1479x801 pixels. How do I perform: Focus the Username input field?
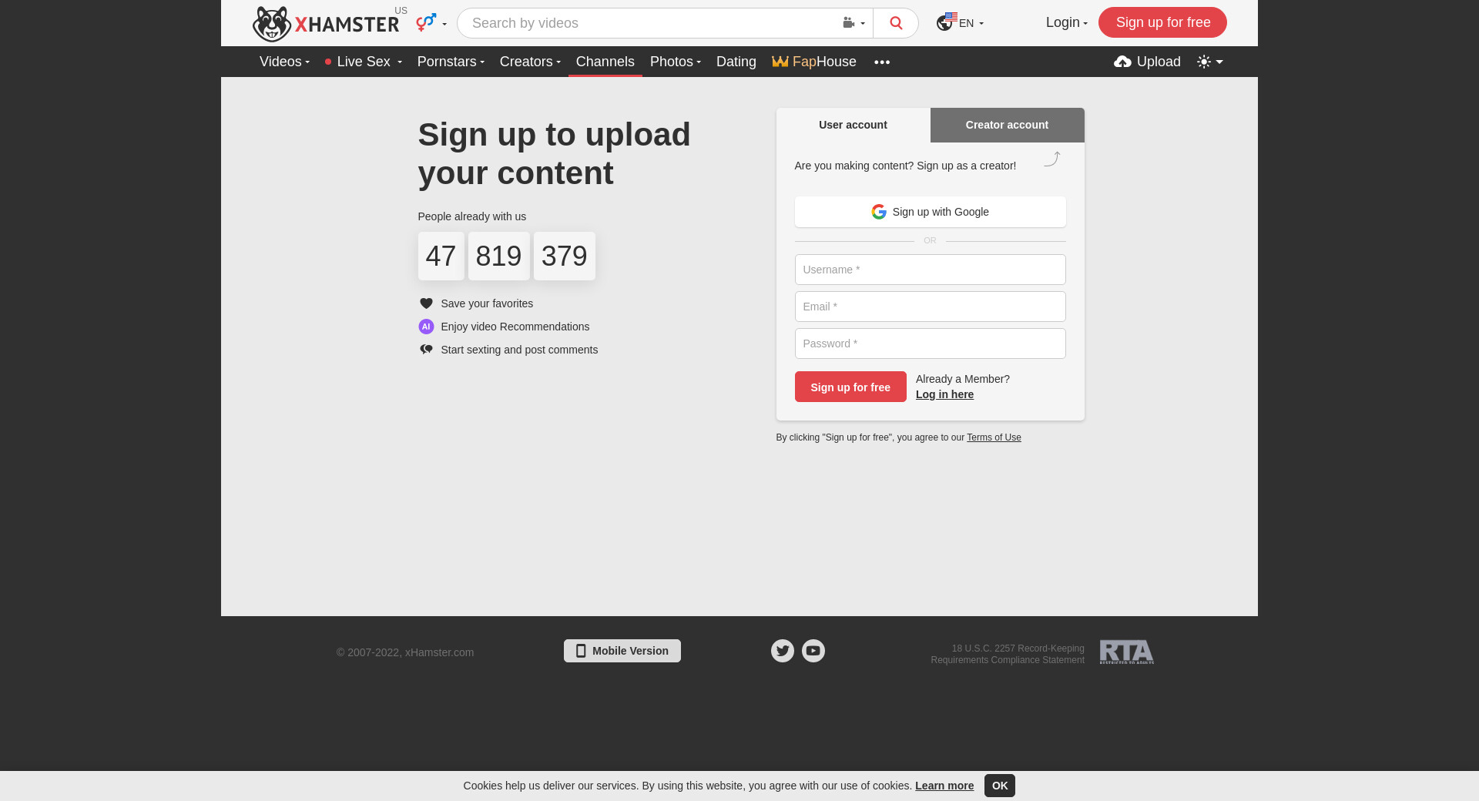(x=931, y=270)
